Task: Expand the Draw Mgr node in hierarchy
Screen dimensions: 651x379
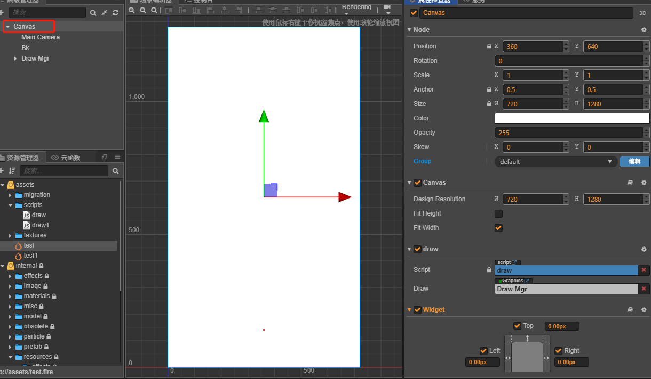Action: click(15, 59)
